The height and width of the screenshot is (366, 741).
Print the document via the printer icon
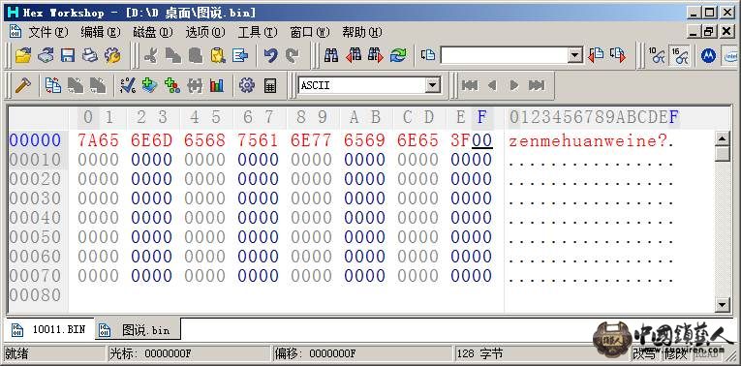pos(90,56)
